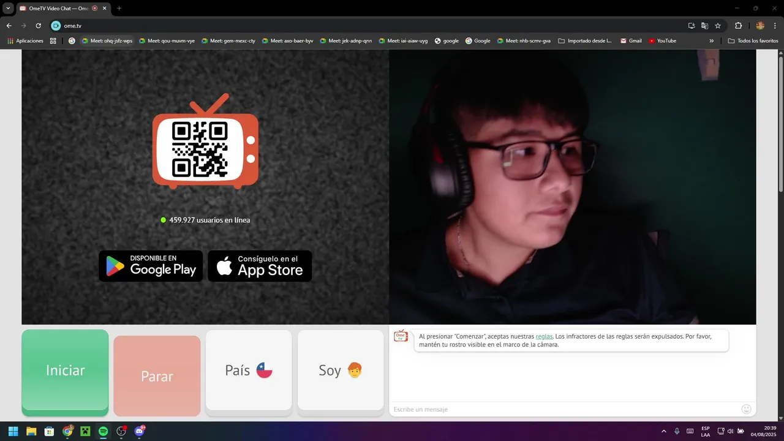Open Spotify from the taskbar
This screenshot has height=441, width=784.
104,431
